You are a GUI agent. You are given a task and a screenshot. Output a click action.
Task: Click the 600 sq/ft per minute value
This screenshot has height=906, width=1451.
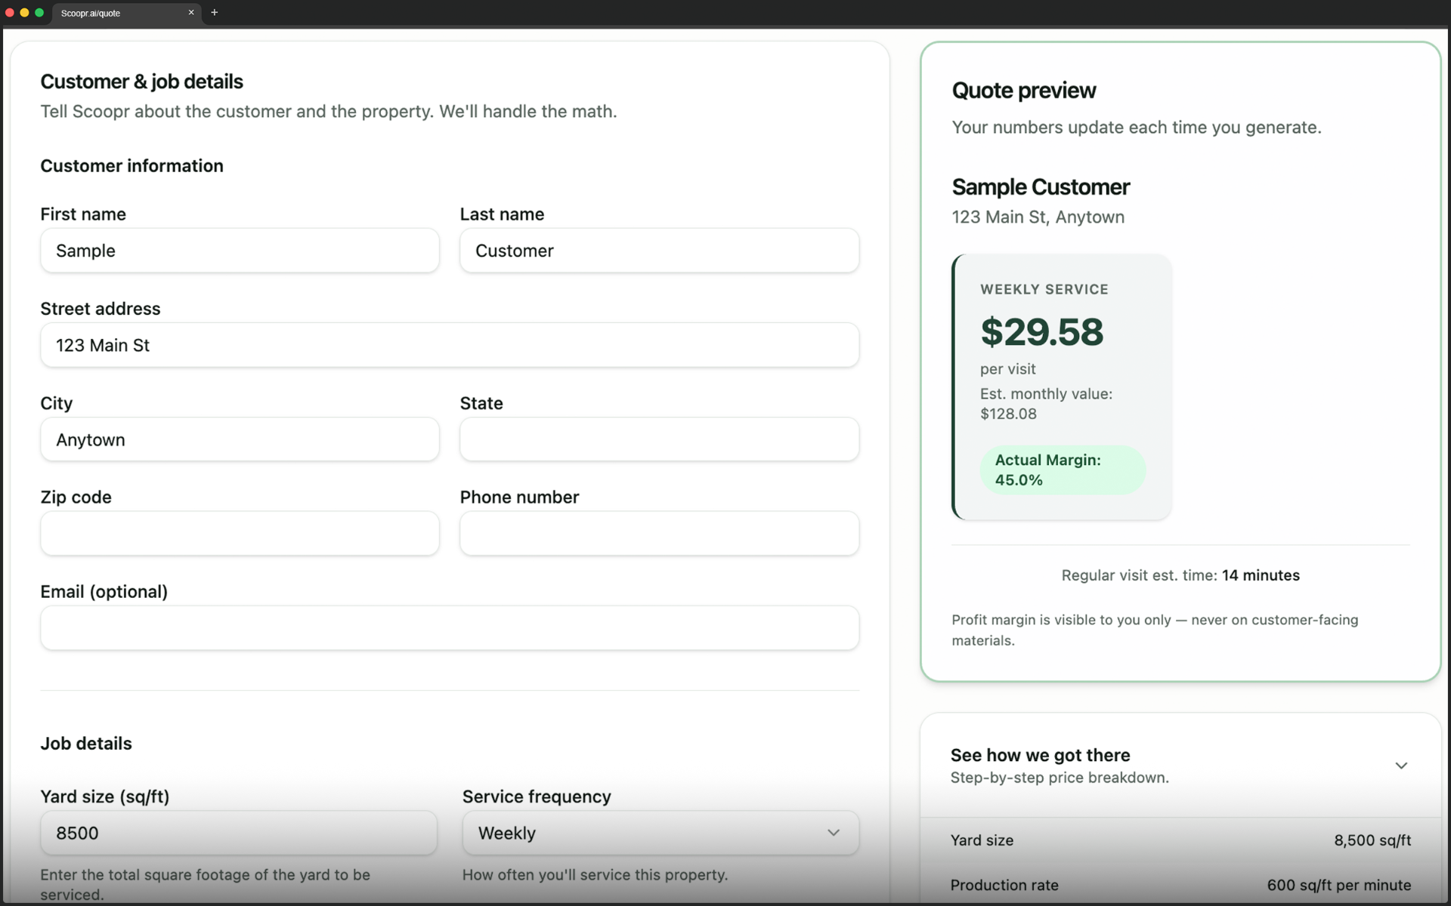(x=1339, y=885)
